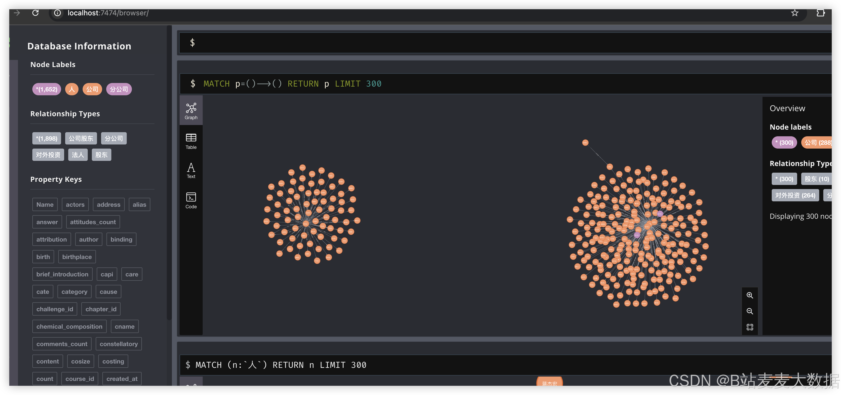
Task: Select 对外投资 (264) in Overview panel
Action: tap(795, 195)
